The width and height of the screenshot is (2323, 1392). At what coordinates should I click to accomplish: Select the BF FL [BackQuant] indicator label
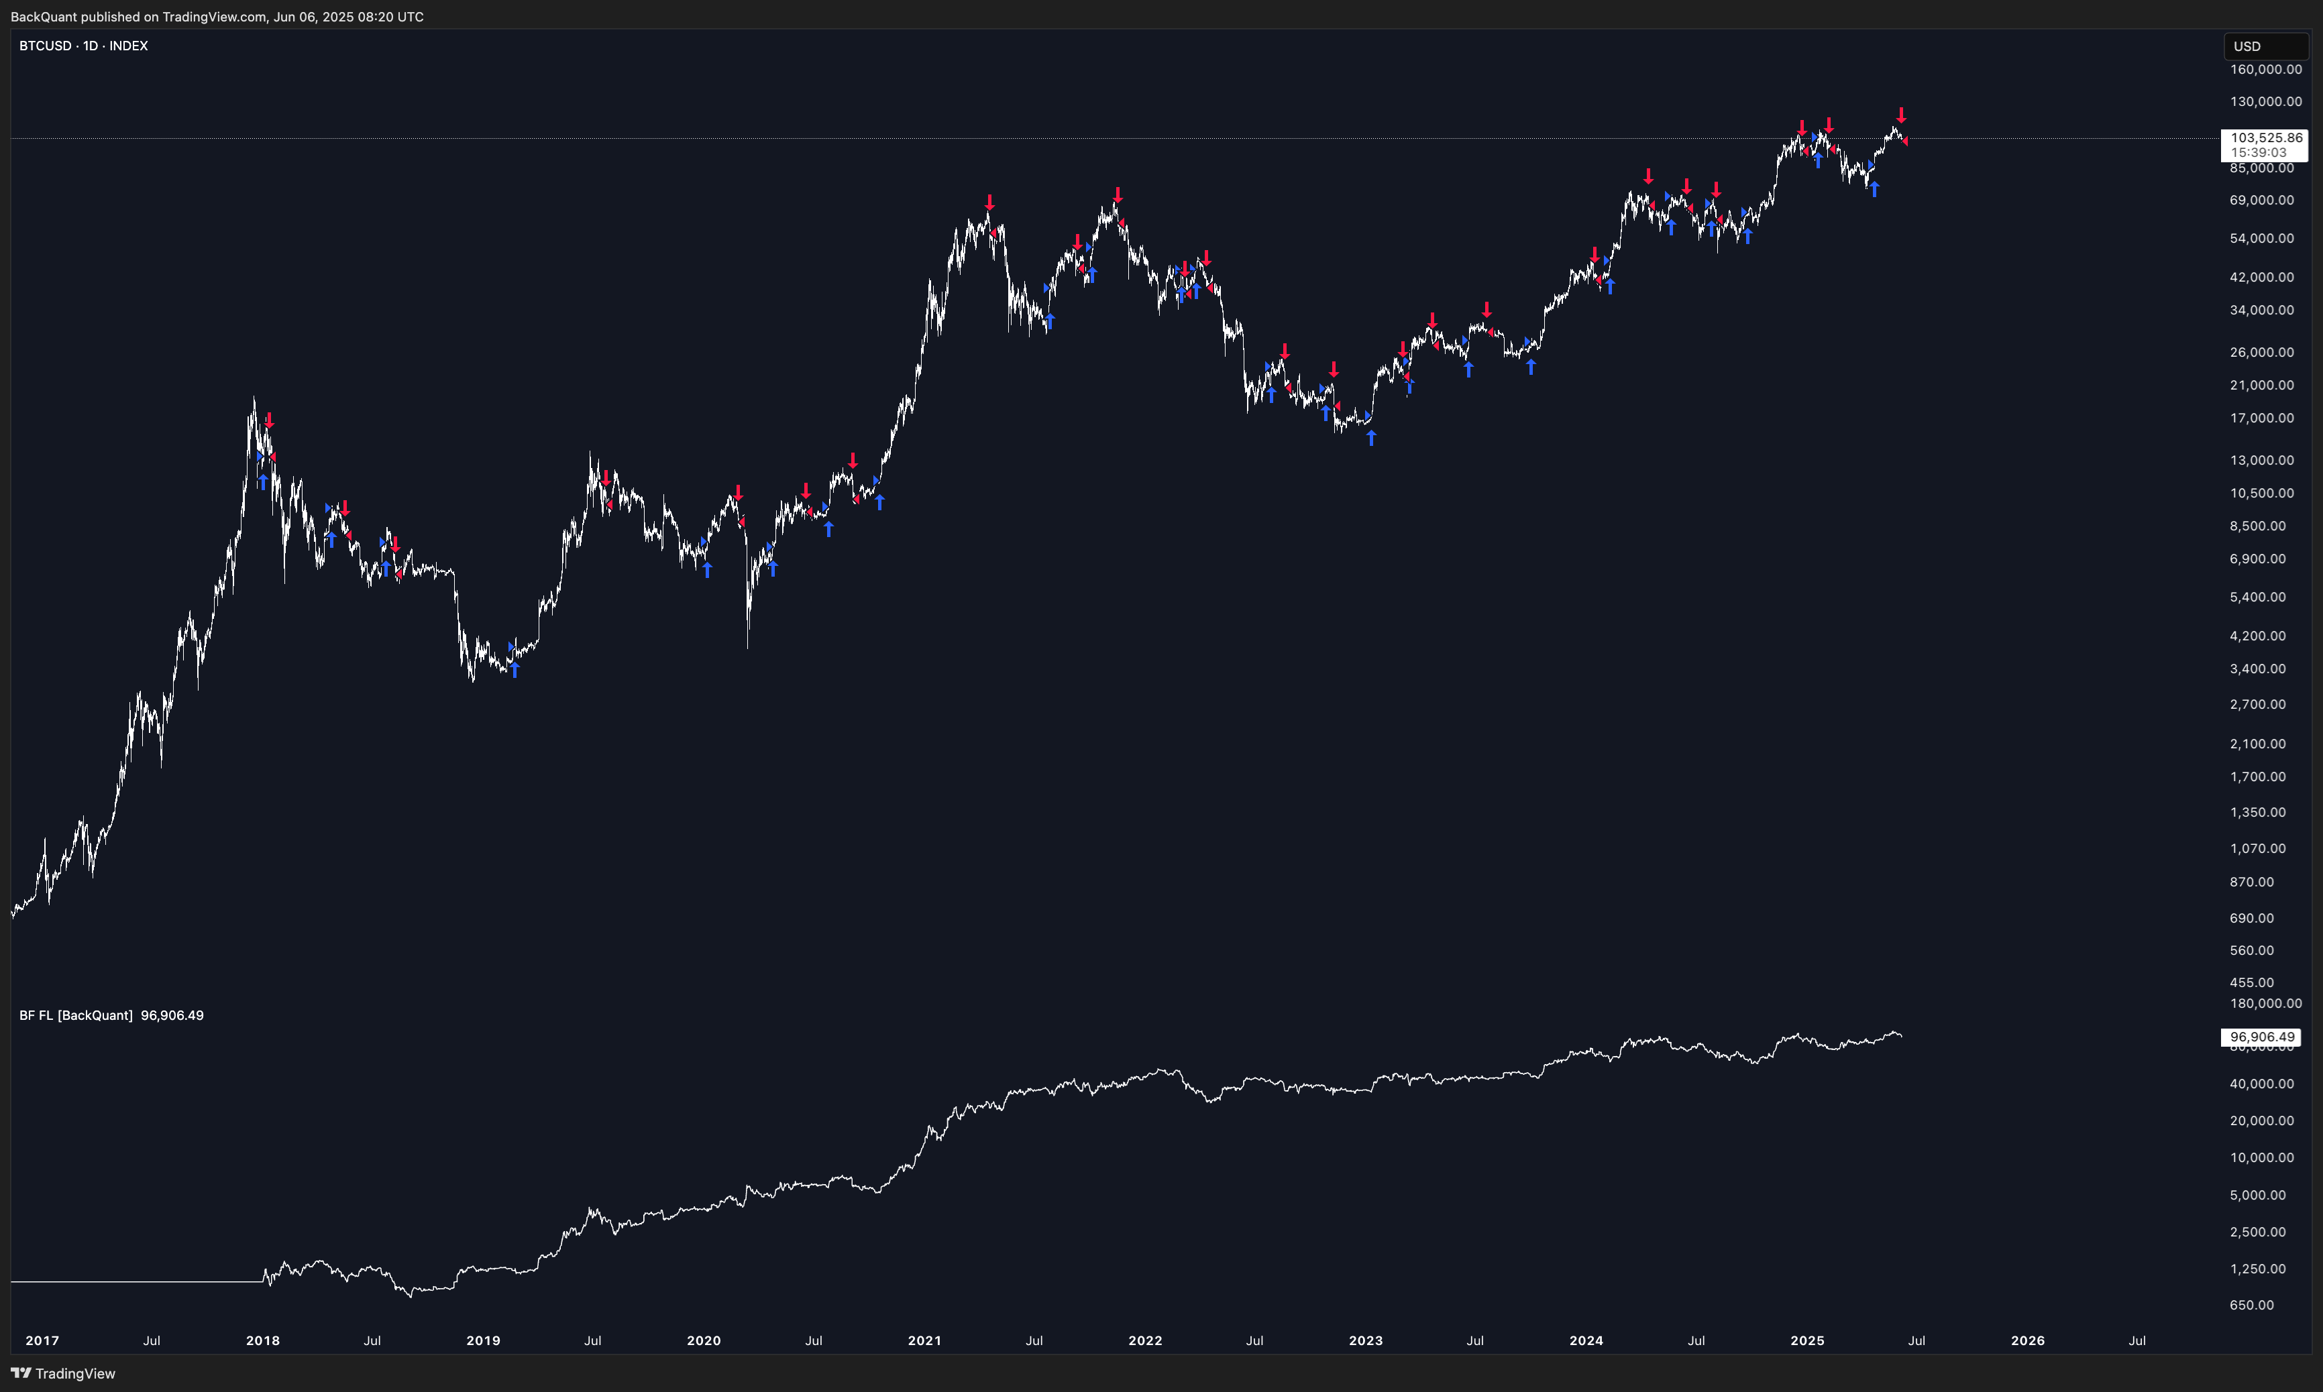pos(76,1015)
